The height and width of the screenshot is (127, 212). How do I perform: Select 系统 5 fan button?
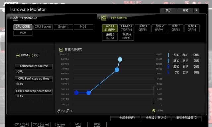tap(110, 37)
